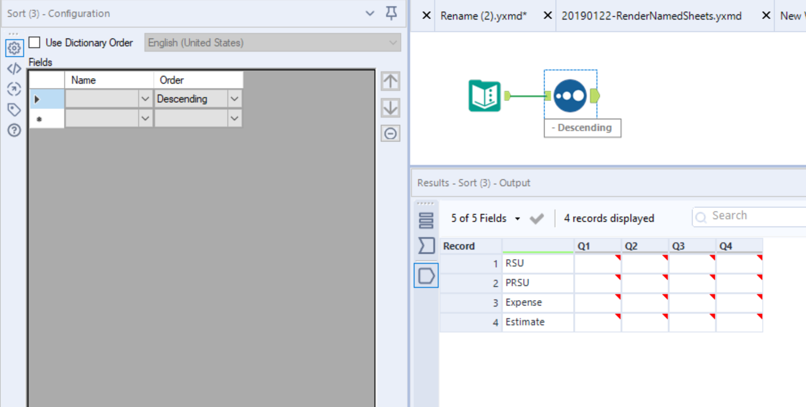Screen dimensions: 806x407
Task: Select the Input Data tool on the canvas
Action: point(483,95)
